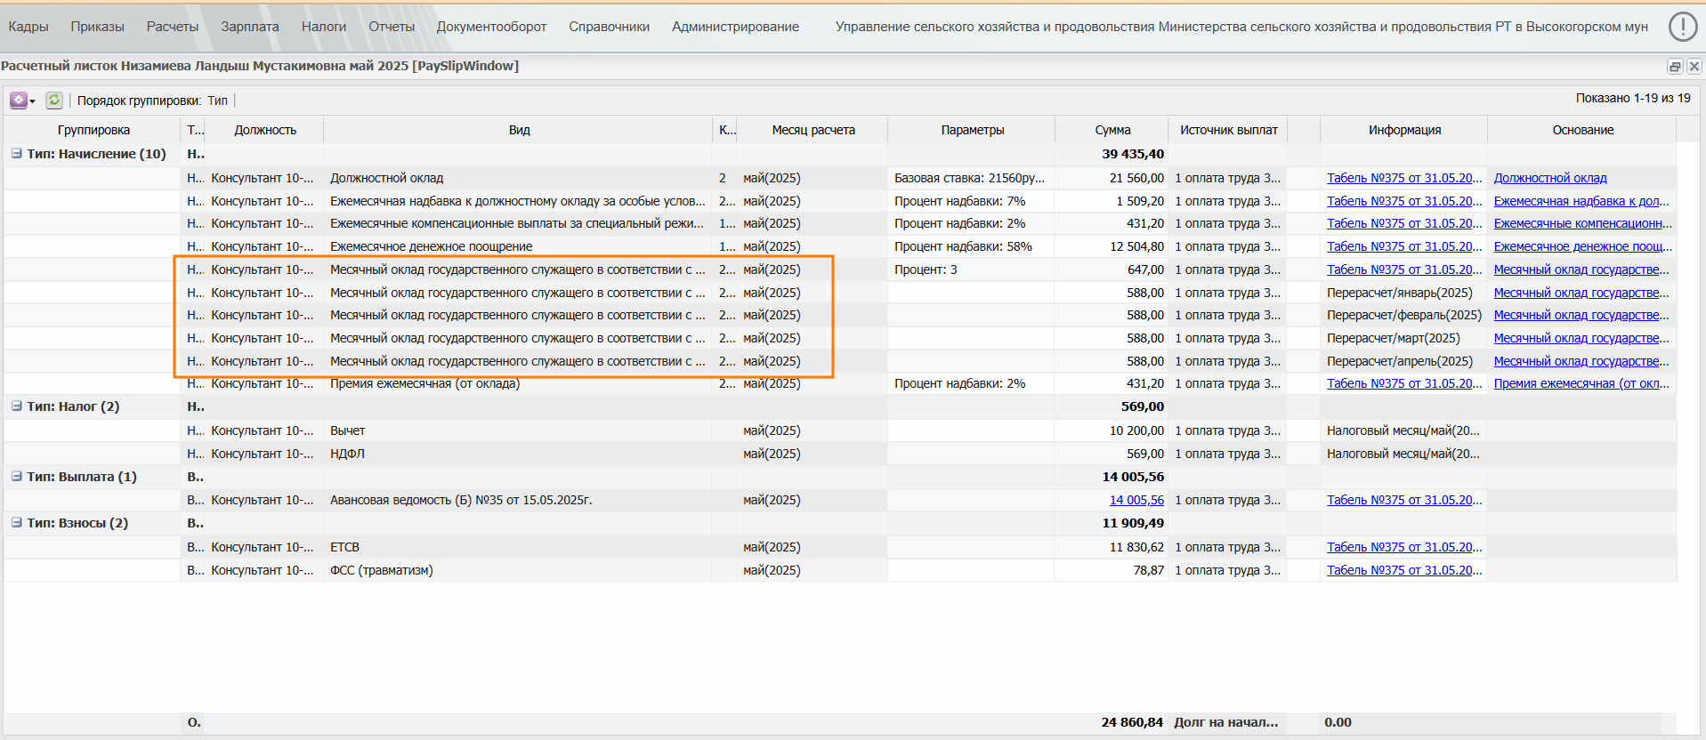The height and width of the screenshot is (740, 1706).
Task: Select the Премия ежемесячная (от оклада) cell
Action: coord(518,383)
